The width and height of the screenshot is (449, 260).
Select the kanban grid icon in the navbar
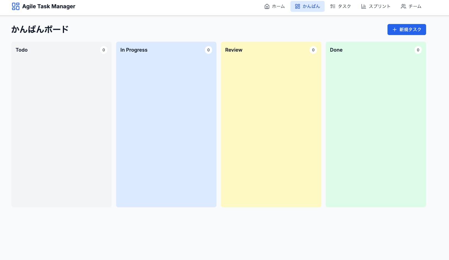click(298, 6)
